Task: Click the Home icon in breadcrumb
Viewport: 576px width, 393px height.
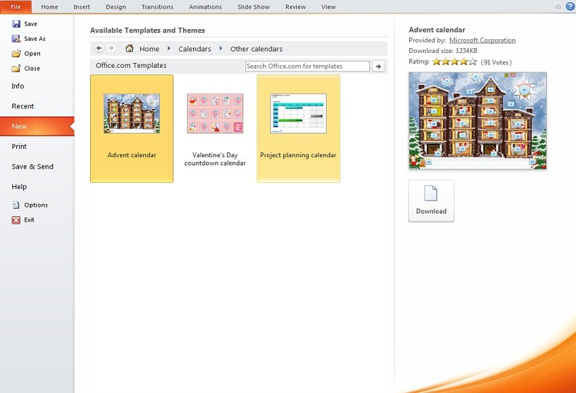Action: (x=129, y=49)
